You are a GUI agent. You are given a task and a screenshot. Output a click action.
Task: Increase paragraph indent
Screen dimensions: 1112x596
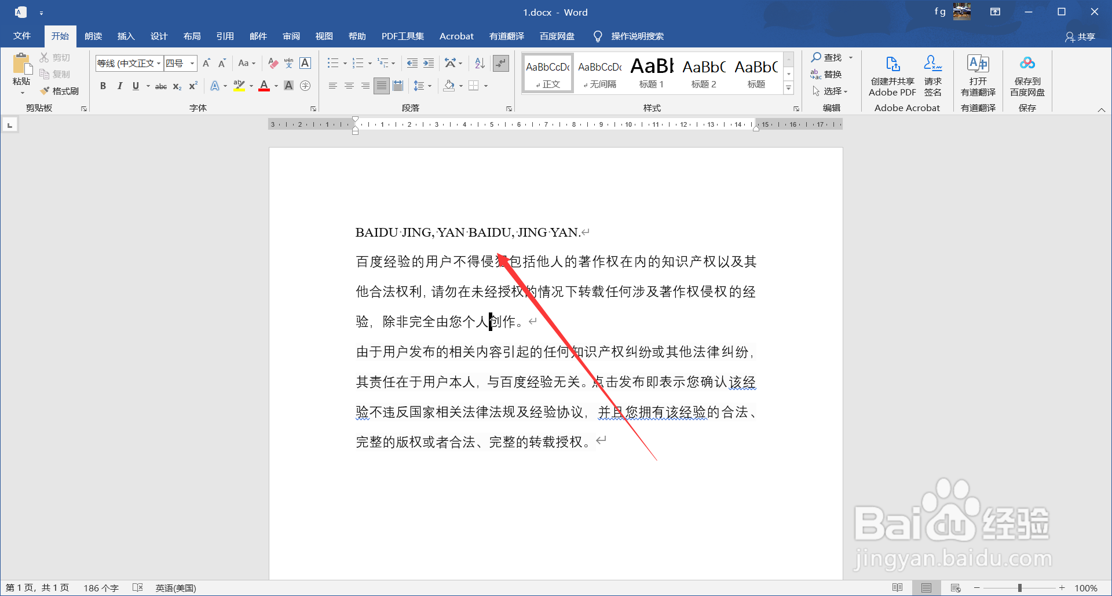[x=429, y=63]
